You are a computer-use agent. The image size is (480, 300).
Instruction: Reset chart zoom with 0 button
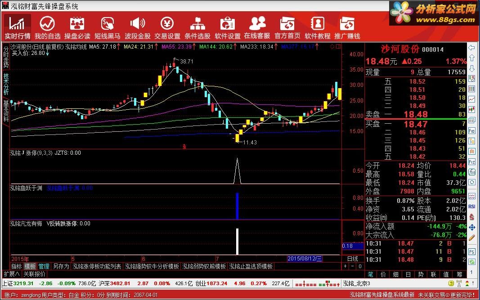click(x=360, y=266)
